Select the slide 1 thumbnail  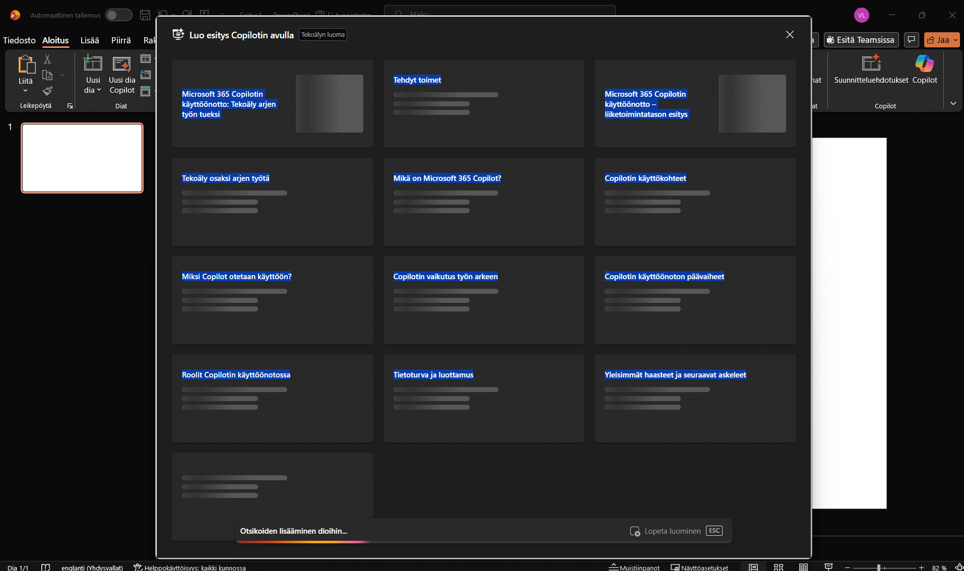tap(82, 158)
